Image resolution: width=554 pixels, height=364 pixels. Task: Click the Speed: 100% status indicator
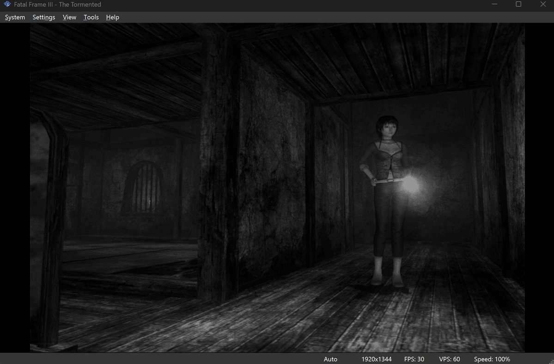click(492, 359)
